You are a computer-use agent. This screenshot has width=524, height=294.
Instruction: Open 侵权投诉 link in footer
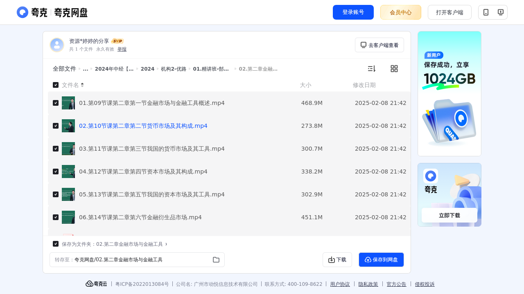(425, 284)
